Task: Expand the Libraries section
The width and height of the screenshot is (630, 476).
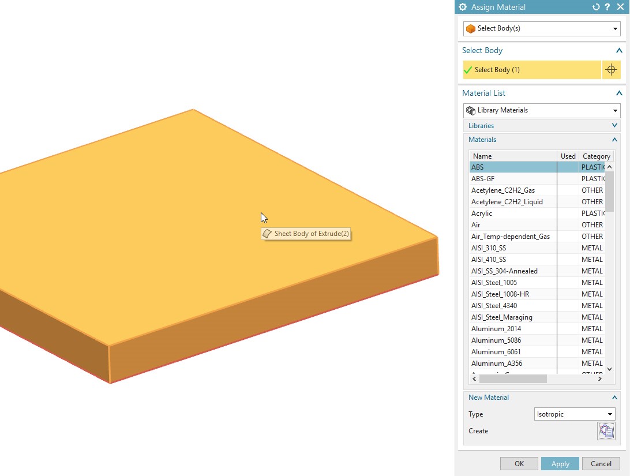Action: click(614, 126)
